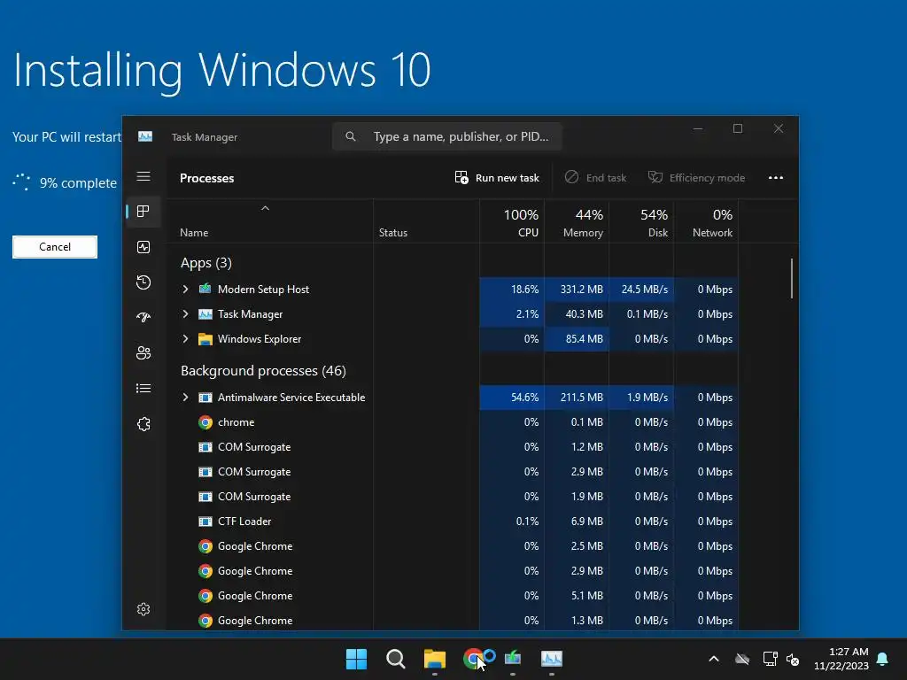Expand the Modern Setup Host group

point(185,289)
